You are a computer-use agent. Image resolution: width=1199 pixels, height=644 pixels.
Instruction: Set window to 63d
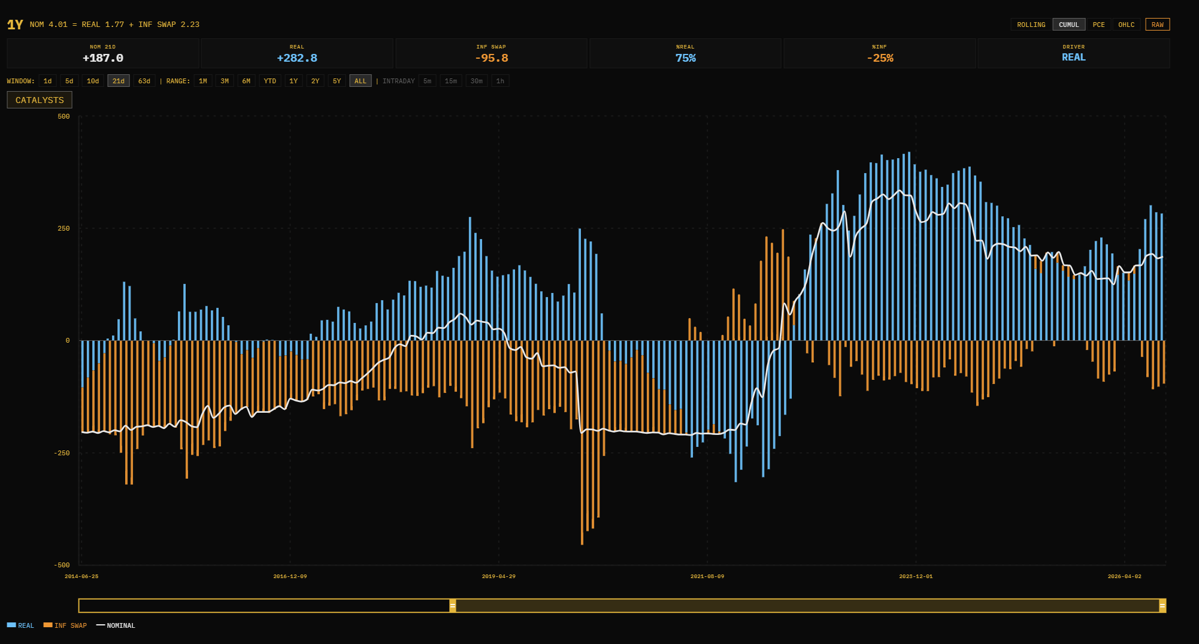[x=144, y=81]
